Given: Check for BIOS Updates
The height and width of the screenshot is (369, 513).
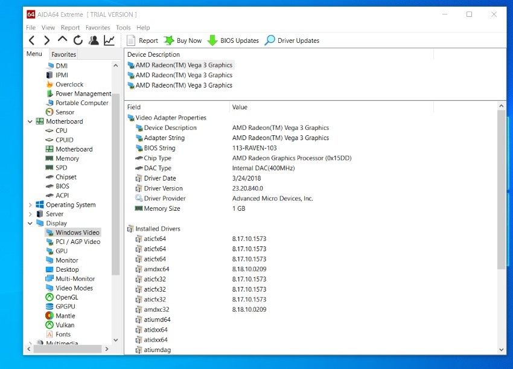Looking at the screenshot, I should [233, 40].
